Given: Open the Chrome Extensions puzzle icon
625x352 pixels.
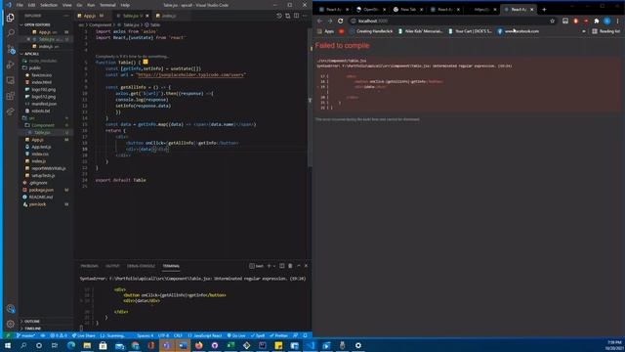Looking at the screenshot, I should point(597,21).
